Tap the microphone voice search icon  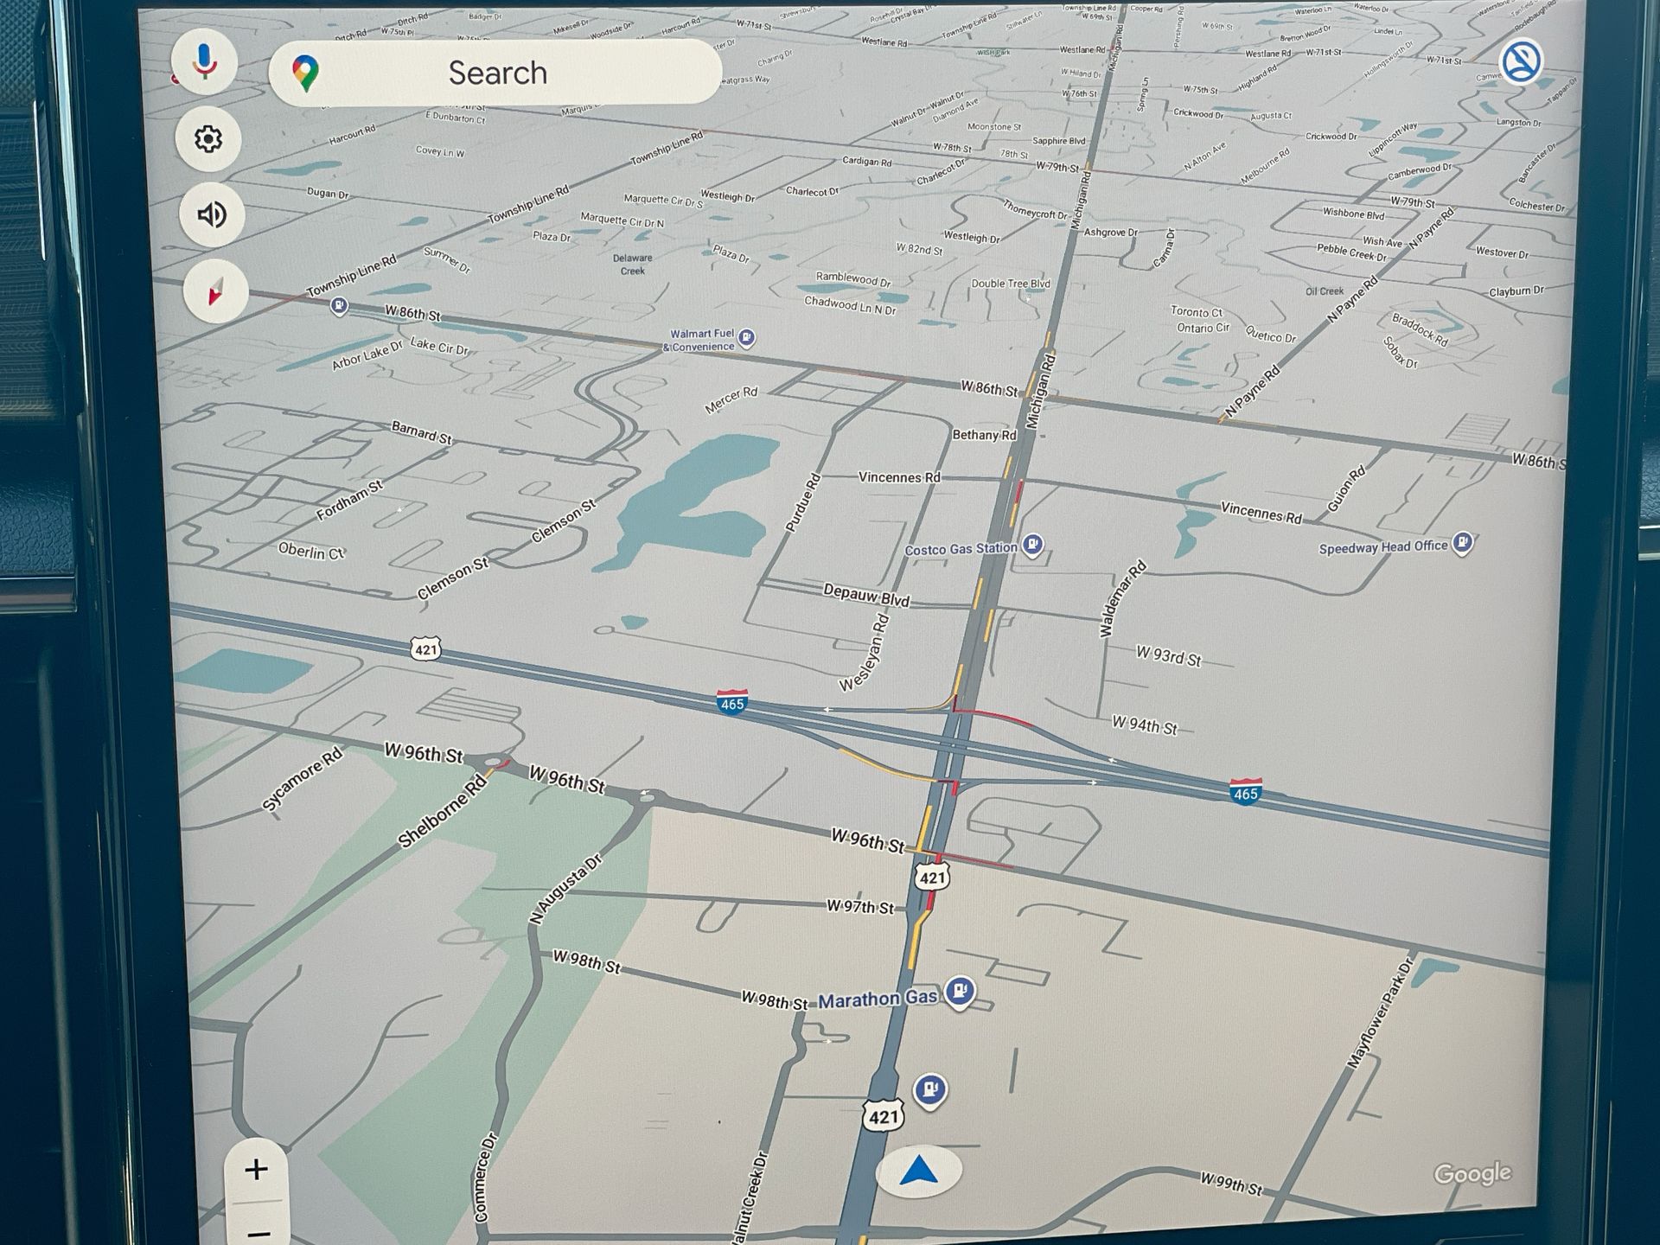pyautogui.click(x=204, y=62)
